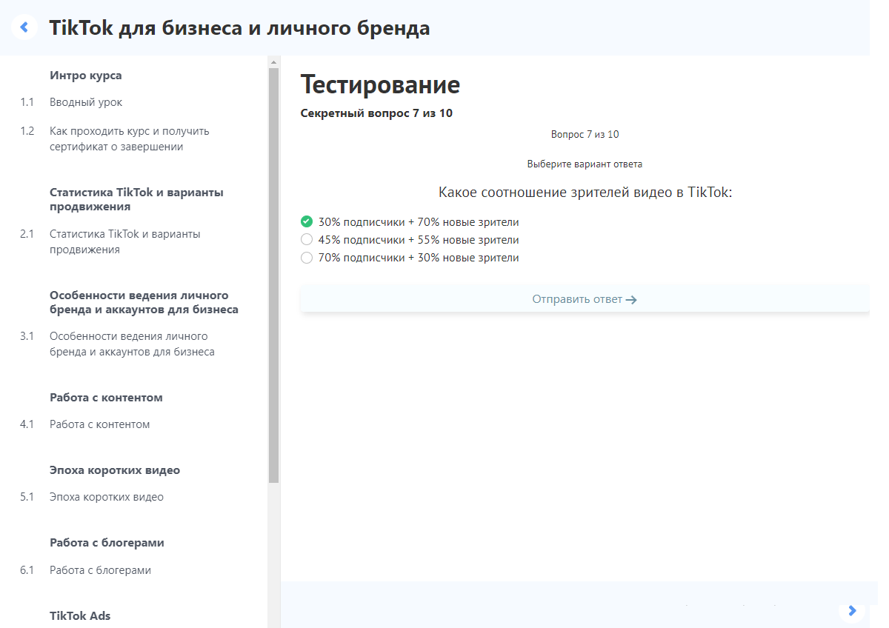Go to next page via bottom-right arrow
The height and width of the screenshot is (628, 889).
pos(852,611)
